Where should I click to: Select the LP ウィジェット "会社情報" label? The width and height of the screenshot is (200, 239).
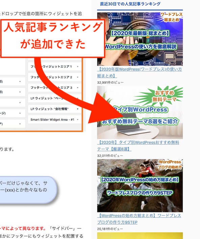(x=50, y=109)
